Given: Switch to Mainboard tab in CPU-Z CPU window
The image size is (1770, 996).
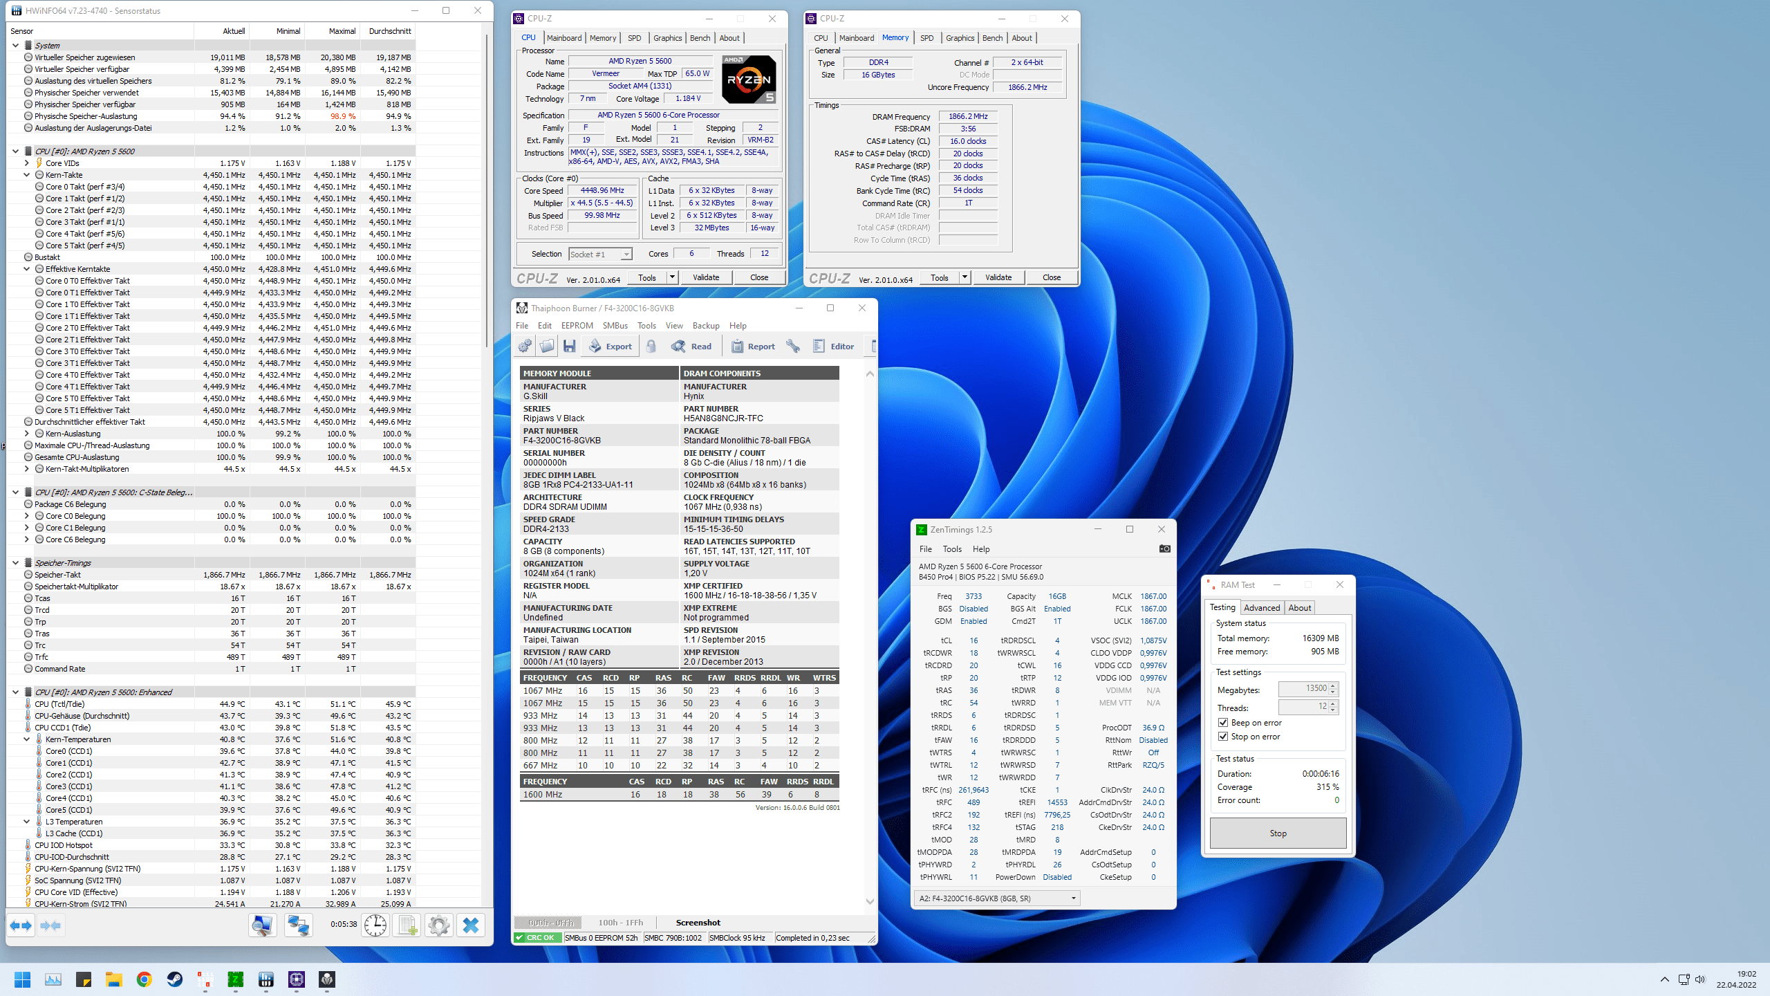Looking at the screenshot, I should (x=564, y=38).
